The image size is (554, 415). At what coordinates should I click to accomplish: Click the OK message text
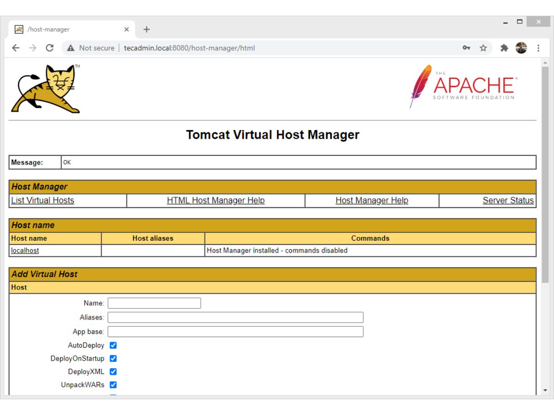tap(67, 162)
